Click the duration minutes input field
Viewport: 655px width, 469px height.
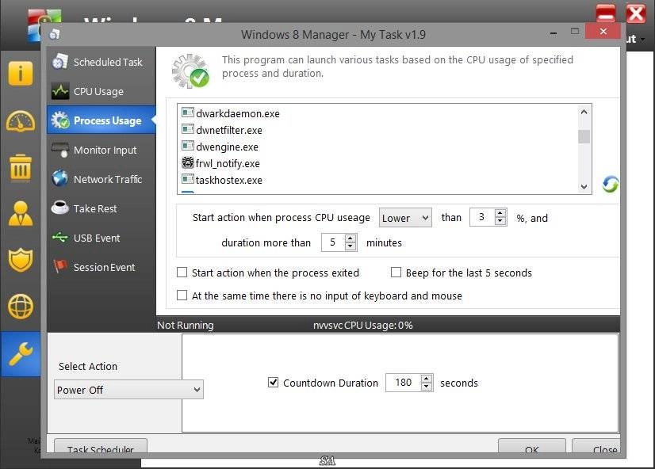click(333, 242)
